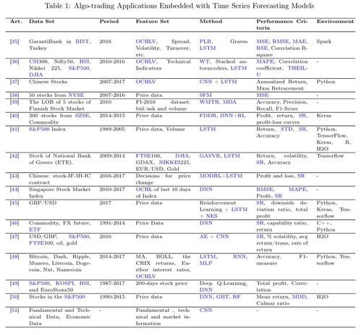Click the NYSE acronym link
This screenshot has height=335, width=361.
[x=76, y=95]
